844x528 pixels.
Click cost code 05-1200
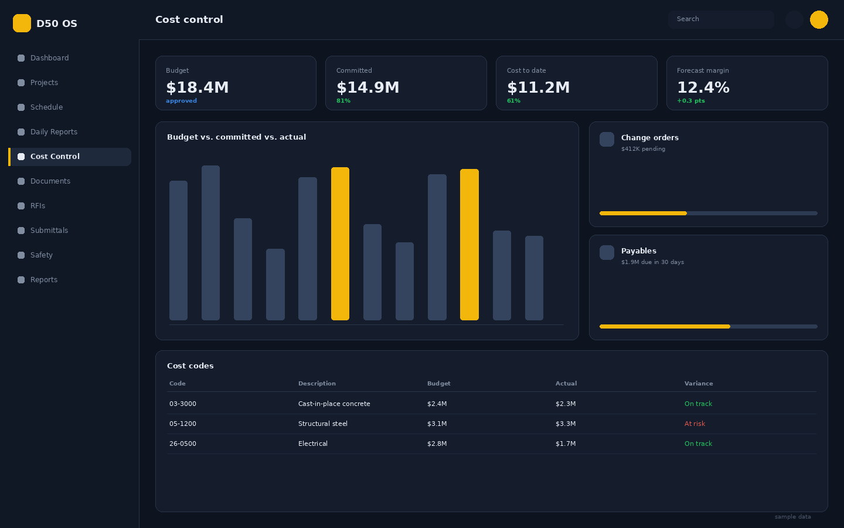pyautogui.click(x=183, y=424)
